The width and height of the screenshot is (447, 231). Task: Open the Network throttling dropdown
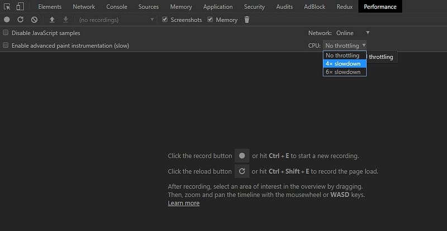tap(353, 33)
